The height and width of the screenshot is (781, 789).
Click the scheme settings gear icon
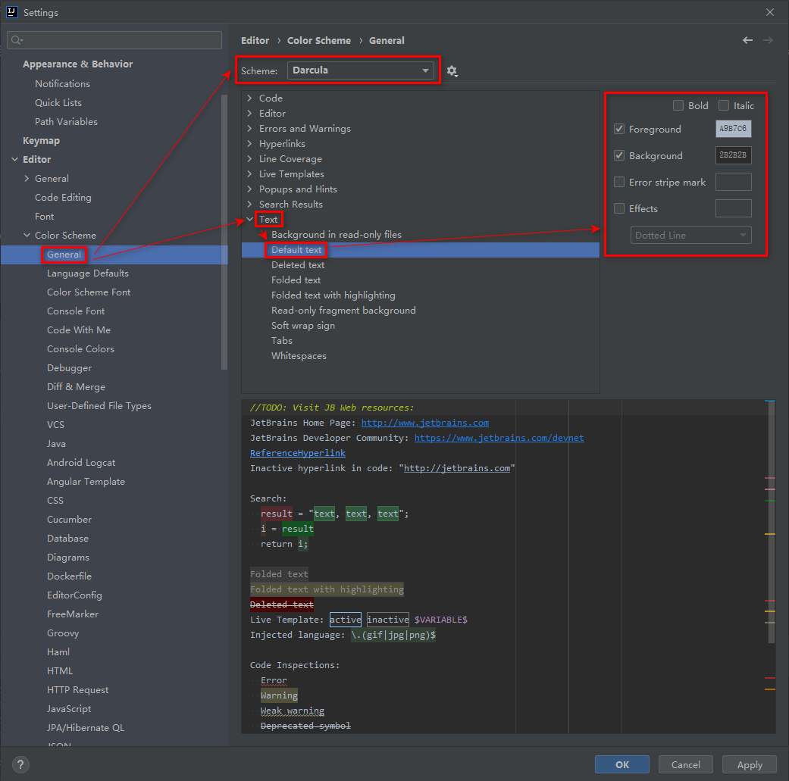click(452, 71)
